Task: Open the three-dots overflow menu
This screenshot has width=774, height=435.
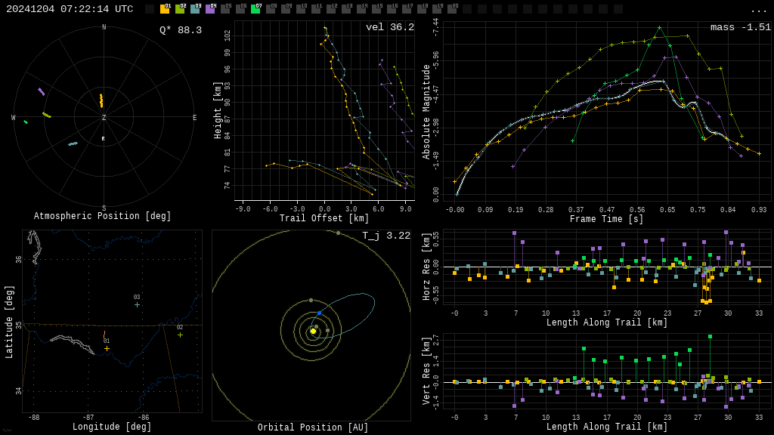Action: click(758, 10)
